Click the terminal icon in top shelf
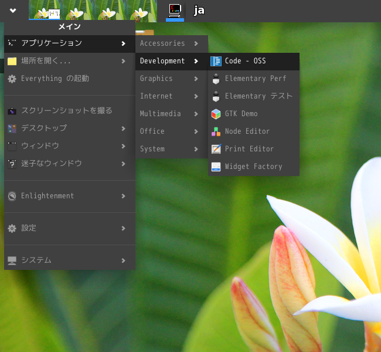381x352 pixels. tap(175, 11)
